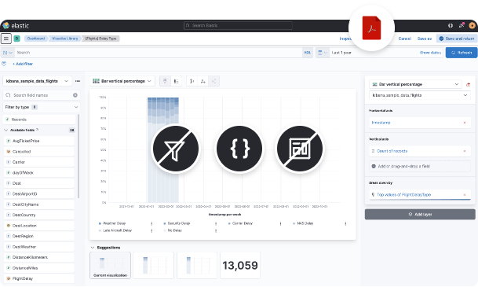This screenshot has width=478, height=287.
Task: Open Security Delay legend options
Action: [216, 223]
